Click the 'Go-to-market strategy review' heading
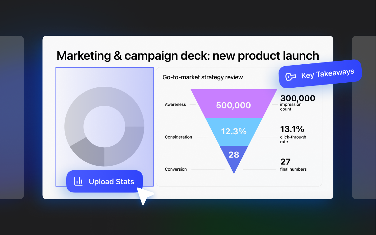 pos(203,77)
